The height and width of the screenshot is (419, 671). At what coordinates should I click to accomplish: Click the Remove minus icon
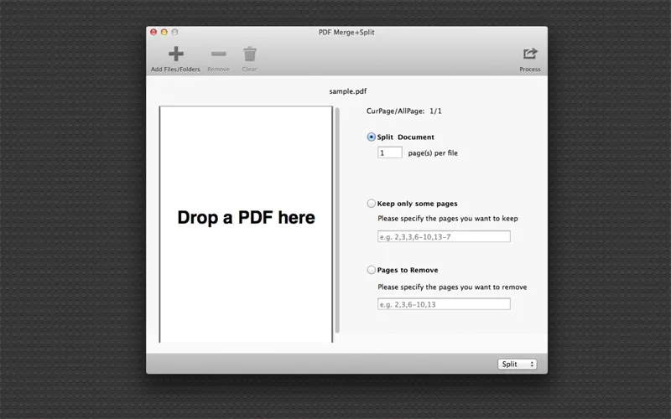tap(219, 54)
